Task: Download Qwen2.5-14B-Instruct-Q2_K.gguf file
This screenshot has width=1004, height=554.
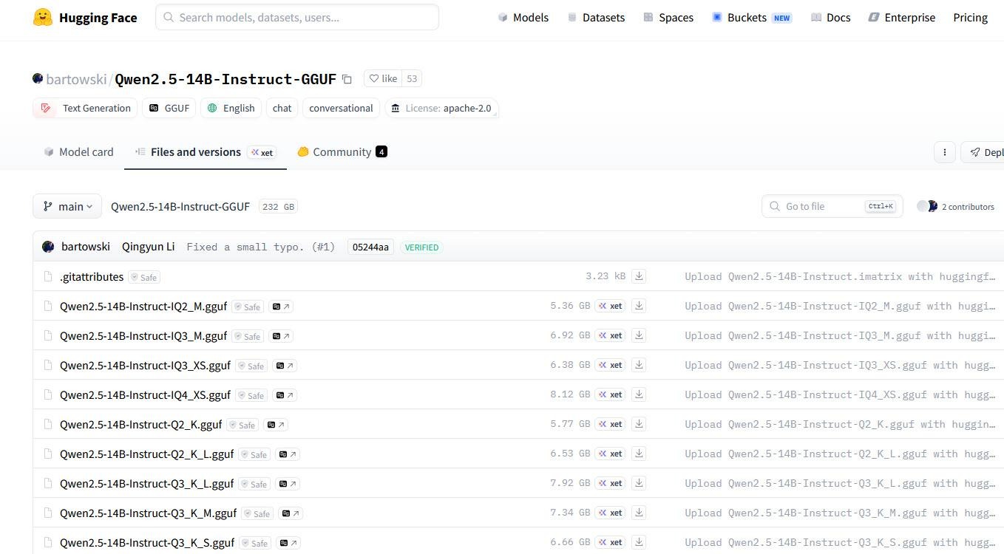Action: [640, 424]
